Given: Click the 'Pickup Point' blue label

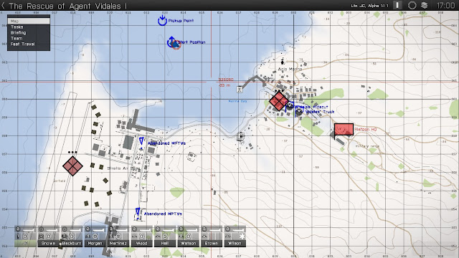Looking at the screenshot, I should (181, 21).
